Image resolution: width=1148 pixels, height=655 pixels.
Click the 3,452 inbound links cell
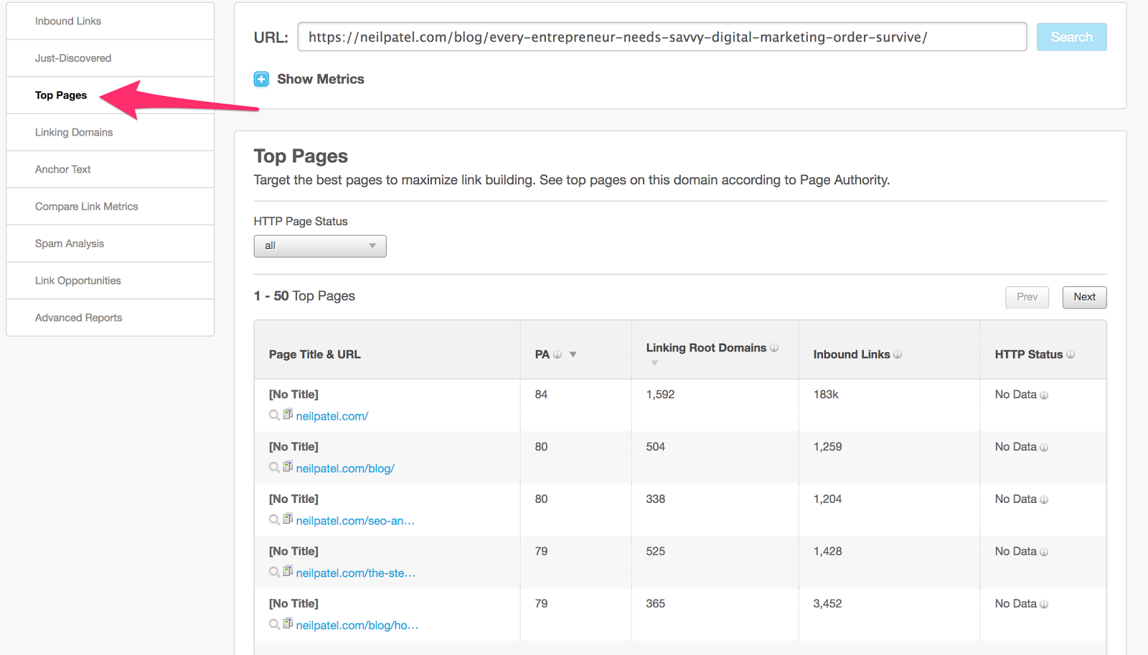(x=828, y=604)
